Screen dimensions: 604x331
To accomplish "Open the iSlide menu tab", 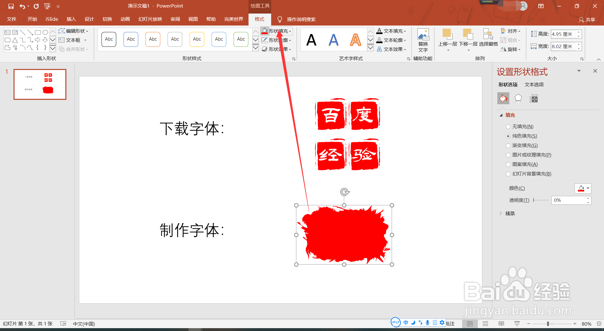I will click(51, 19).
